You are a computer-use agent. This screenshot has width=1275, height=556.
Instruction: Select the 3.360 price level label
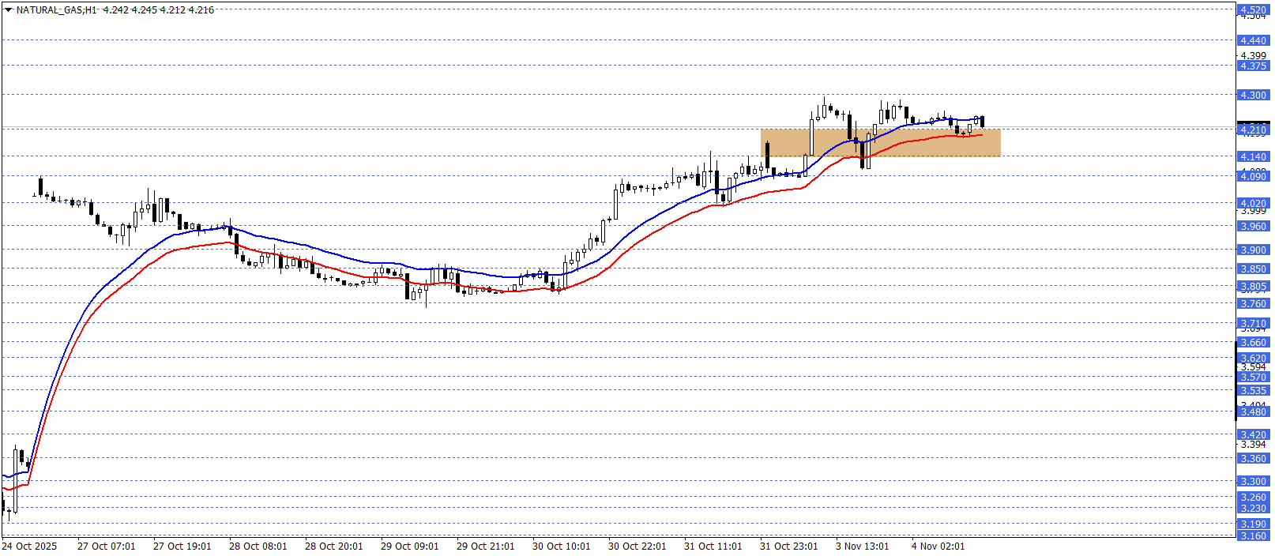click(1253, 458)
